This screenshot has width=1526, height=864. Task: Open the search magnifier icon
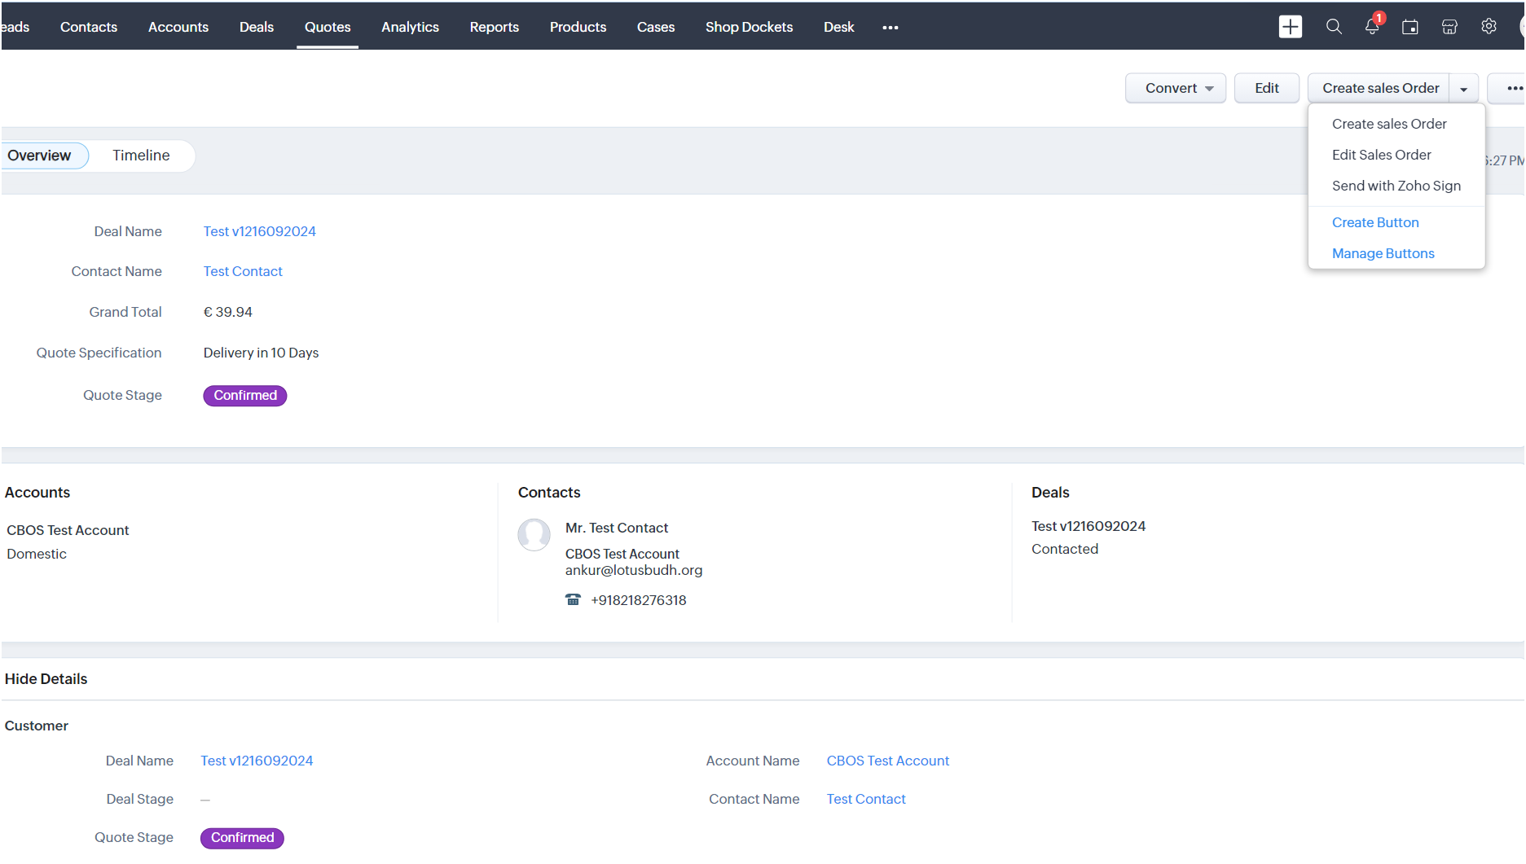point(1334,27)
